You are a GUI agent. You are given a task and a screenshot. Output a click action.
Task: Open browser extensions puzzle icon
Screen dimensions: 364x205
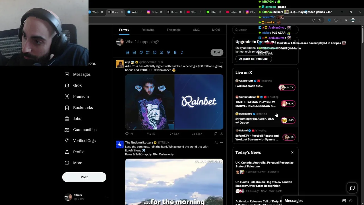[x=336, y=20]
